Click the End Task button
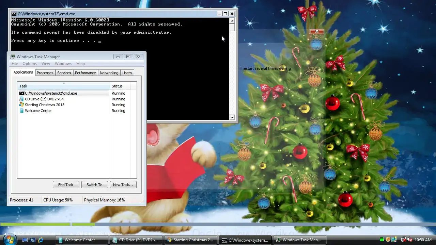This screenshot has width=436, height=245. 66,185
